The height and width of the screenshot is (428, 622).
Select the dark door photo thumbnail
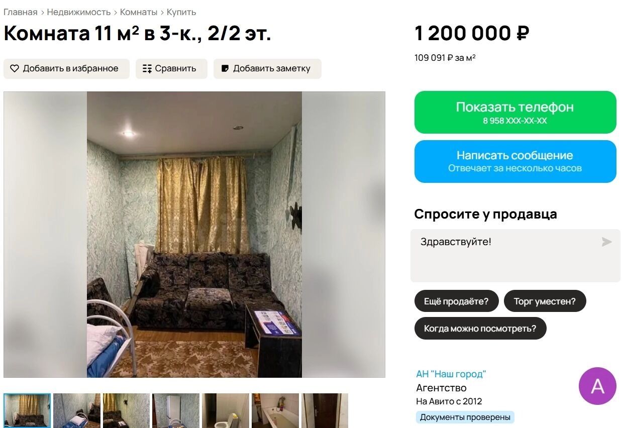point(325,411)
